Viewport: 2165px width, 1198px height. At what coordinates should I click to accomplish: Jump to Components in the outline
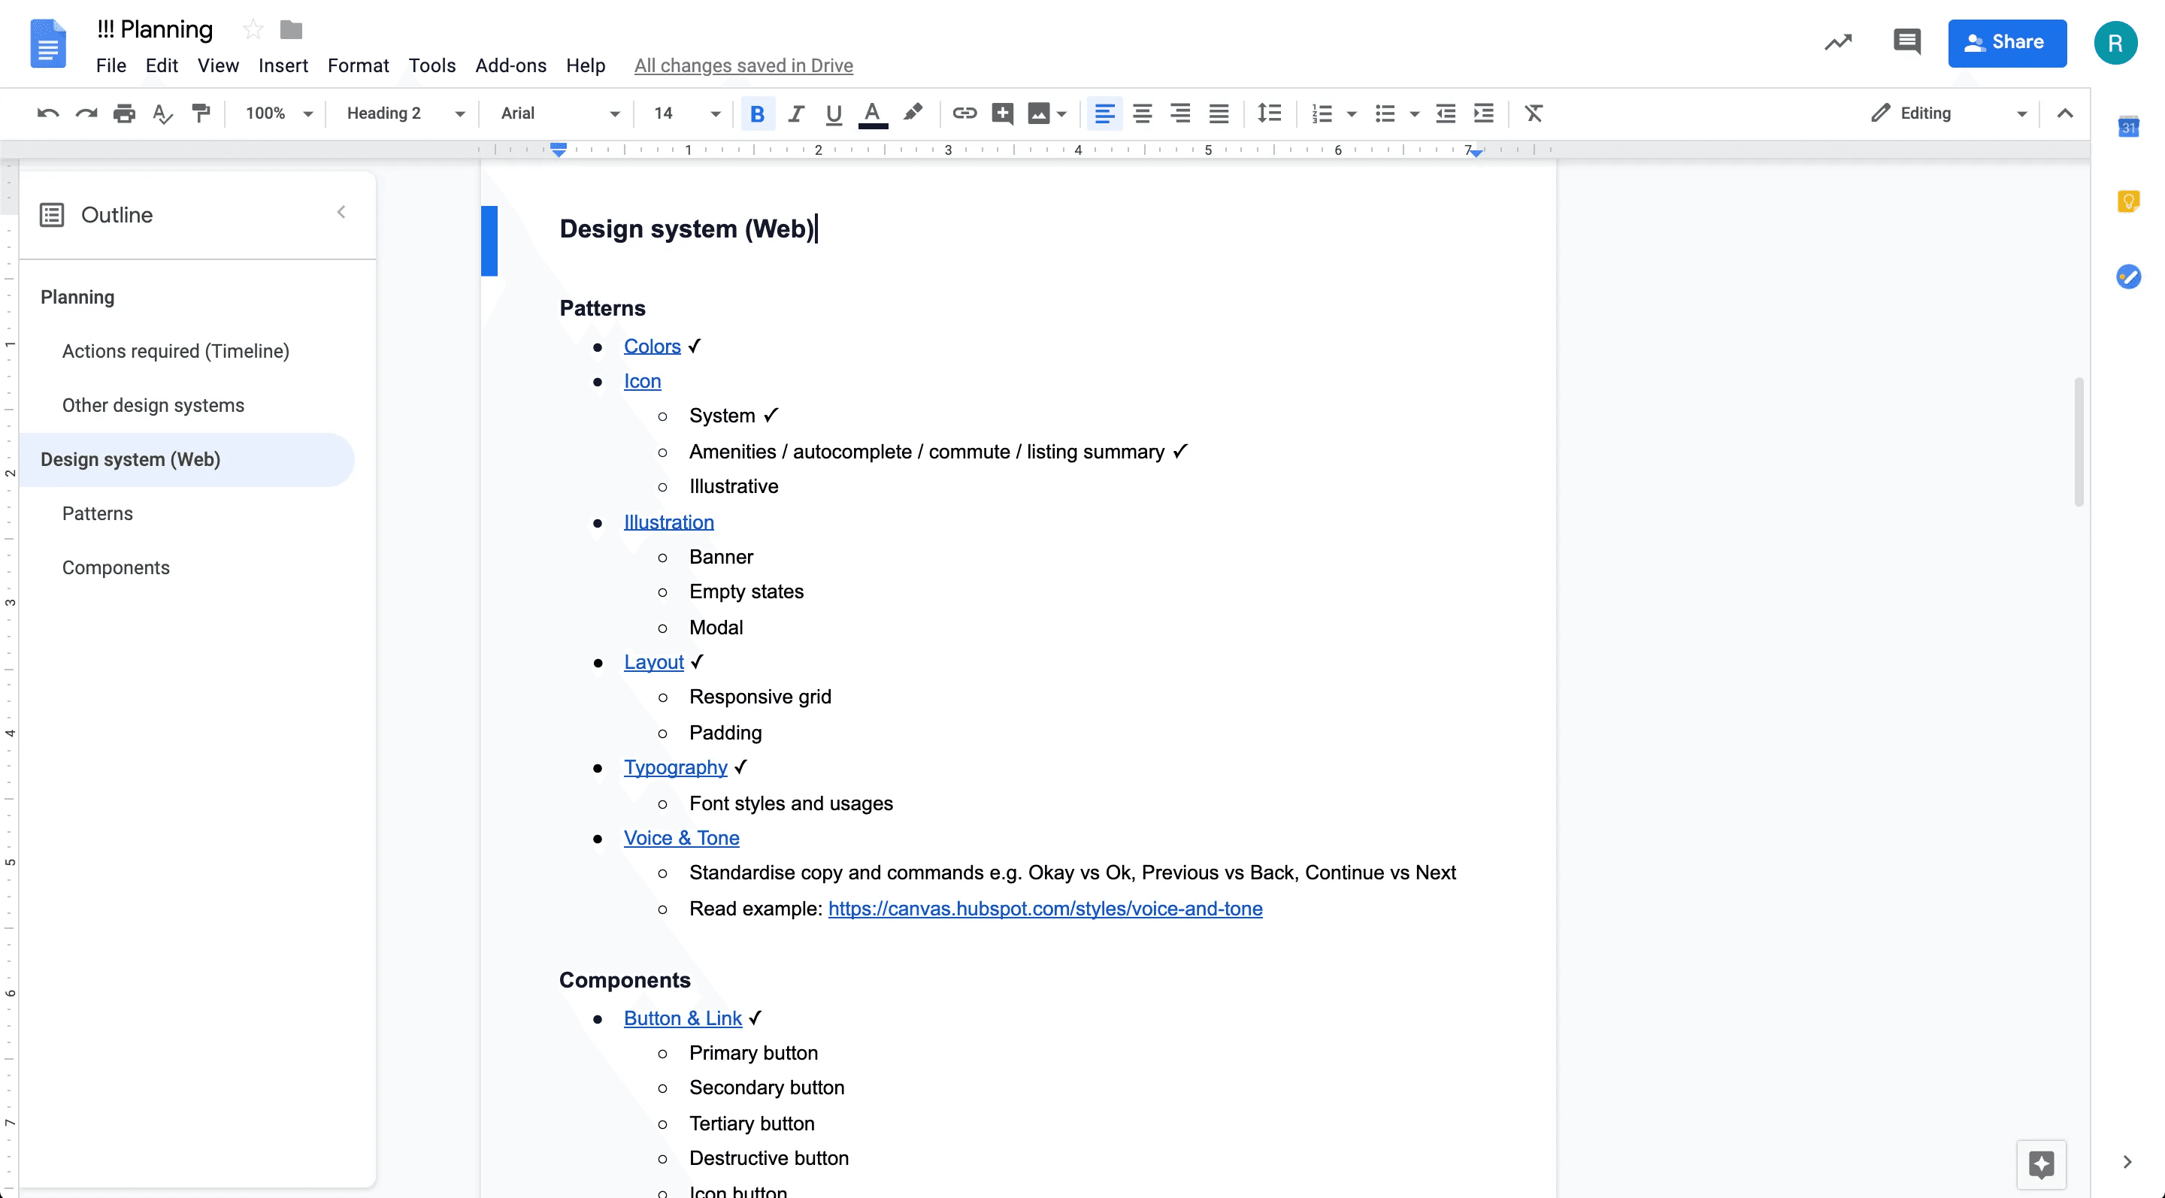(116, 568)
